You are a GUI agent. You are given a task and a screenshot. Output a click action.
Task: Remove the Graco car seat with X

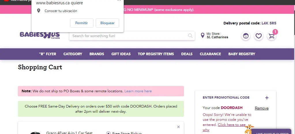(x=178, y=127)
